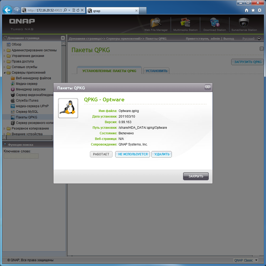Select Пакеты QPKG in sidebar tree
This screenshot has width=266, height=266.
coord(26,117)
